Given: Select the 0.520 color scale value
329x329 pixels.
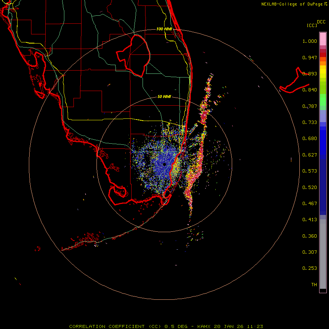Looking at the screenshot, I should [310, 187].
